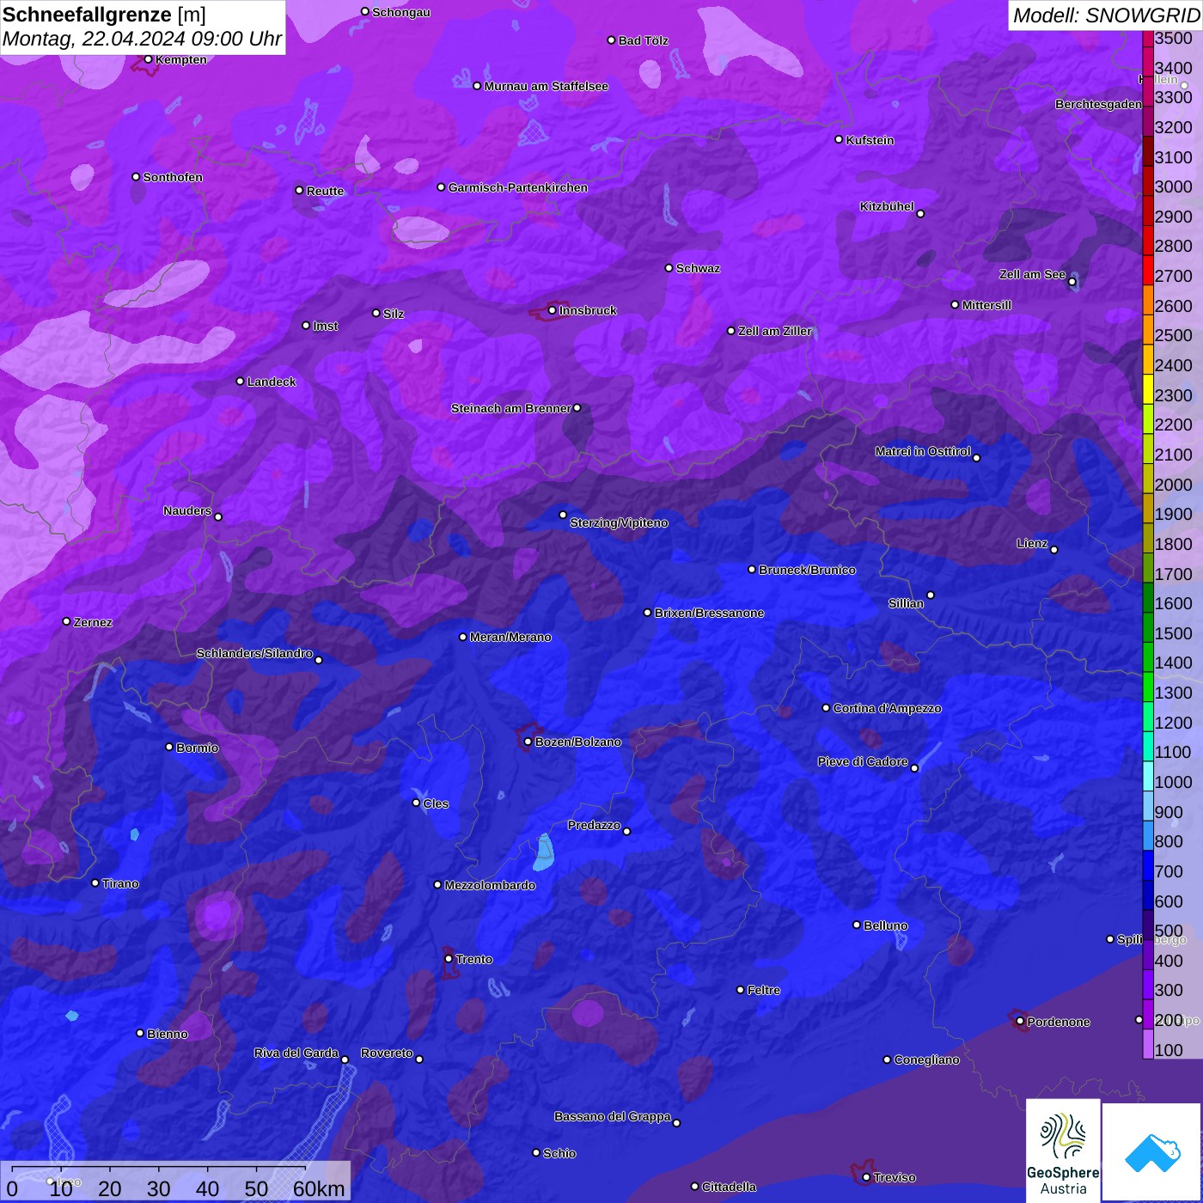1203x1203 pixels.
Task: Click the Bozen/Bolzano marker dot
Action: 528,742
